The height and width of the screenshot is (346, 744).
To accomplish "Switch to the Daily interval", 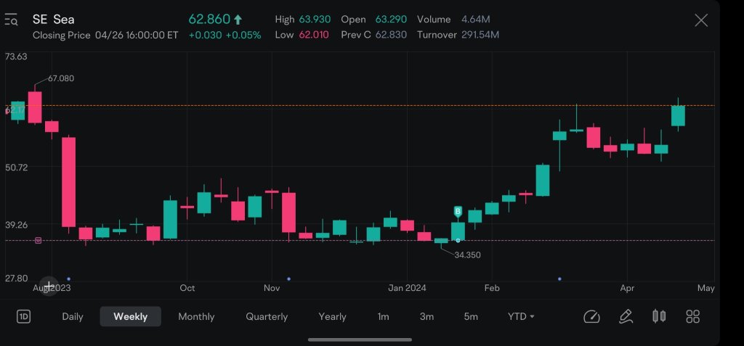I will (73, 317).
